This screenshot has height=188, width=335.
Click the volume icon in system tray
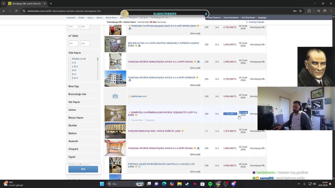[314, 184]
